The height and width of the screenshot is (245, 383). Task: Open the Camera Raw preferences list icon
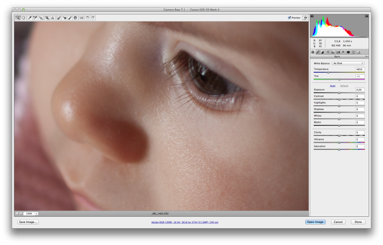click(81, 18)
